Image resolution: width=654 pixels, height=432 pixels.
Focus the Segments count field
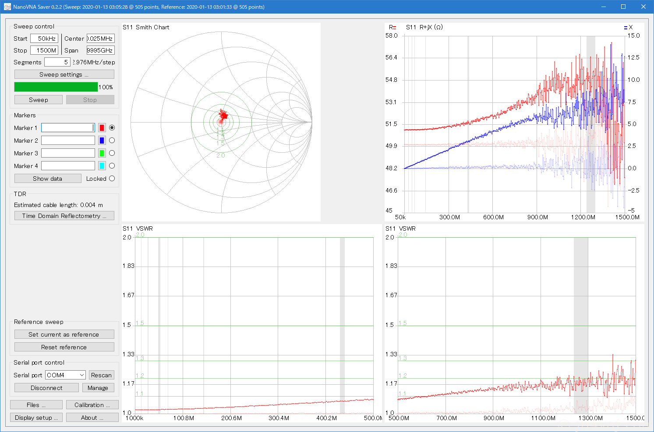click(57, 62)
